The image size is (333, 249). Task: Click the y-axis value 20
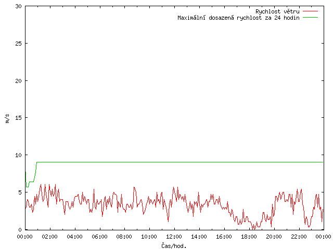pos(19,81)
